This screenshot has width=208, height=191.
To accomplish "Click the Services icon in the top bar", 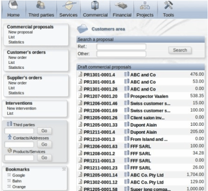I will pyautogui.click(x=69, y=5).
